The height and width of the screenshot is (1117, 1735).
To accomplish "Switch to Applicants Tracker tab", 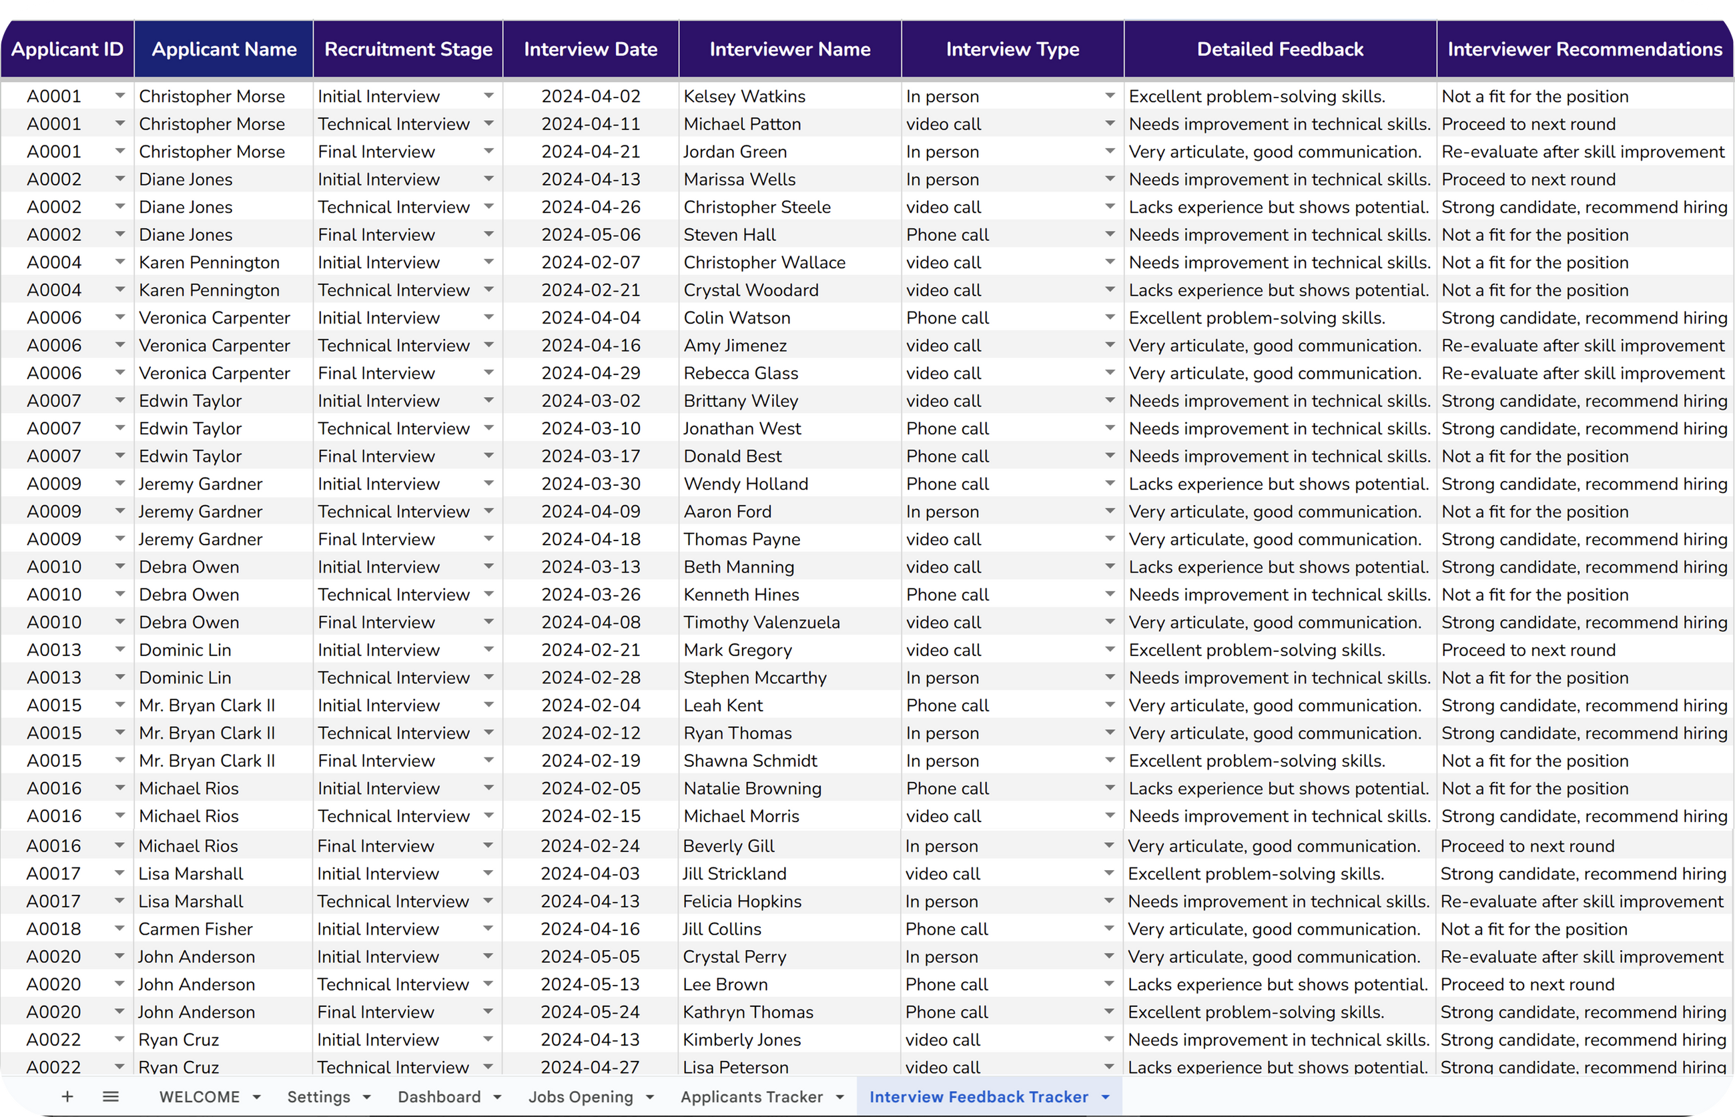I will 751,1097.
